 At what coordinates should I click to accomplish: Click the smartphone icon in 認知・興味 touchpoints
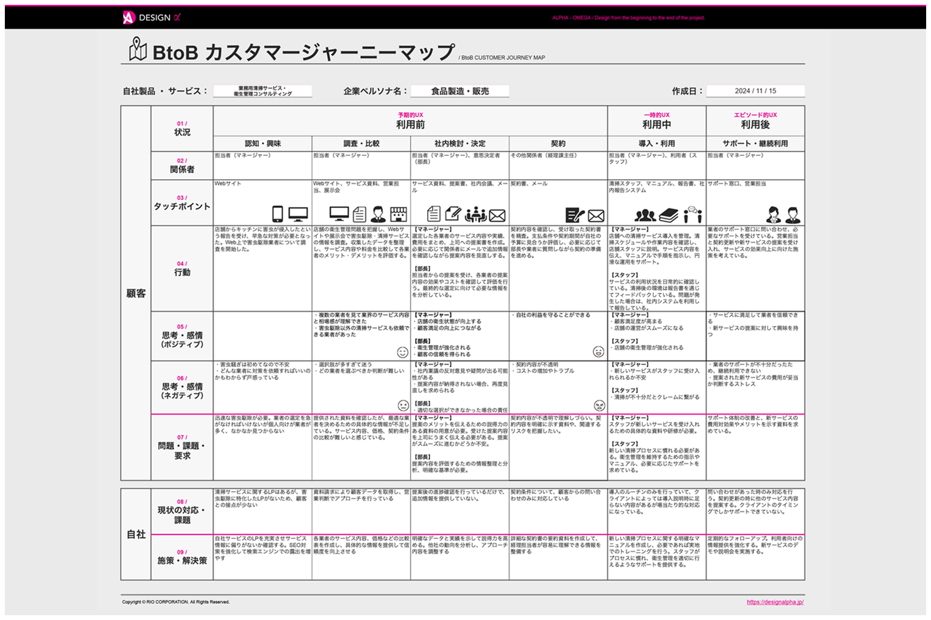pyautogui.click(x=277, y=214)
